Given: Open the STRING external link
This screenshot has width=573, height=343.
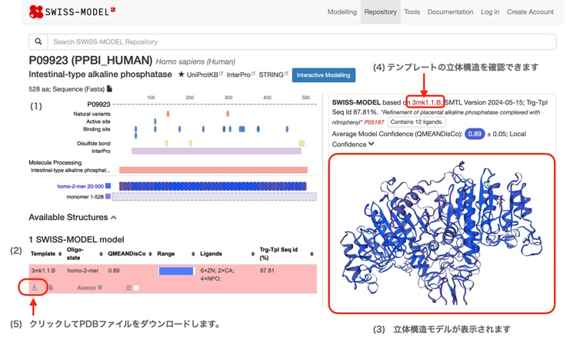Looking at the screenshot, I should [273, 75].
